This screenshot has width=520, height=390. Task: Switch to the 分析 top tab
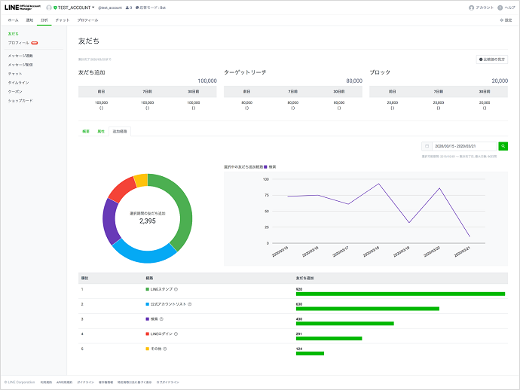point(44,20)
